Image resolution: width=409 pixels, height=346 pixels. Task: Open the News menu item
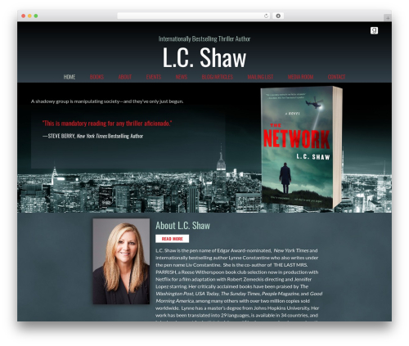coord(182,77)
